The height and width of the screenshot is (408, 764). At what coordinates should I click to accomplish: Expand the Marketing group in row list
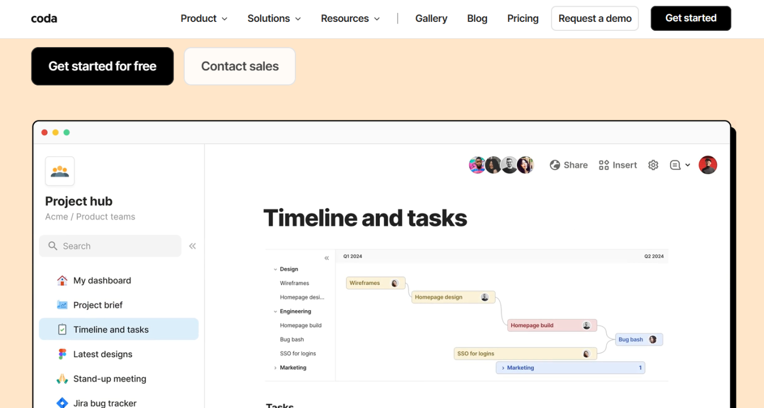tap(275, 368)
